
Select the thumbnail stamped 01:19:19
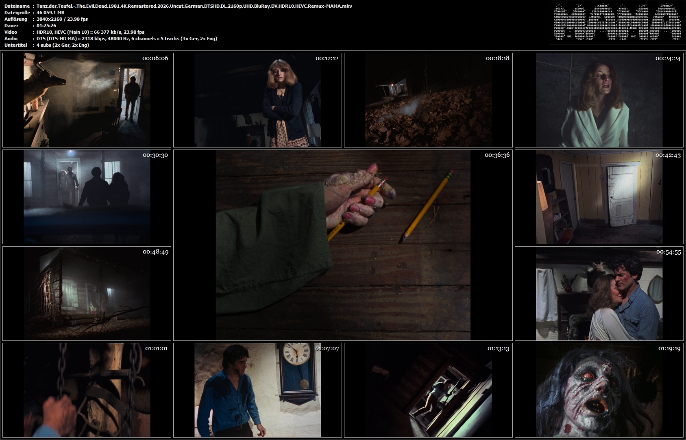pyautogui.click(x=599, y=390)
